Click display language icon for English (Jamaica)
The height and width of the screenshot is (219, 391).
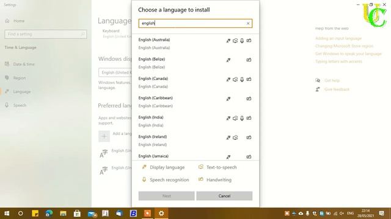[228, 157]
